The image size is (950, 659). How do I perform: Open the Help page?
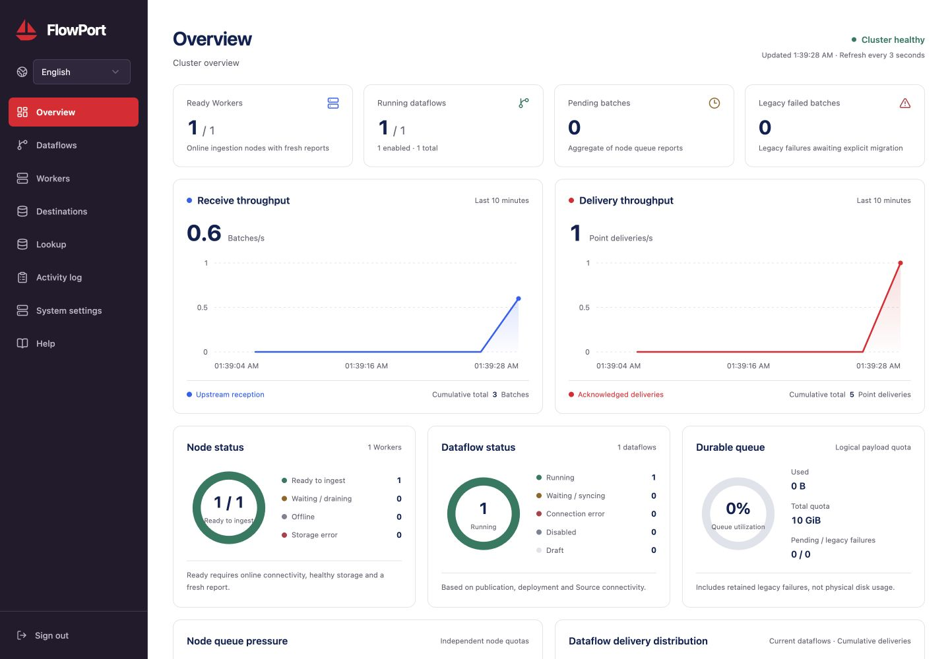73,343
